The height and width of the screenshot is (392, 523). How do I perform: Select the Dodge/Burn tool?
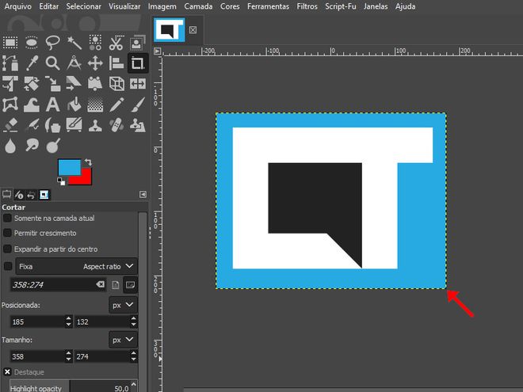point(53,146)
